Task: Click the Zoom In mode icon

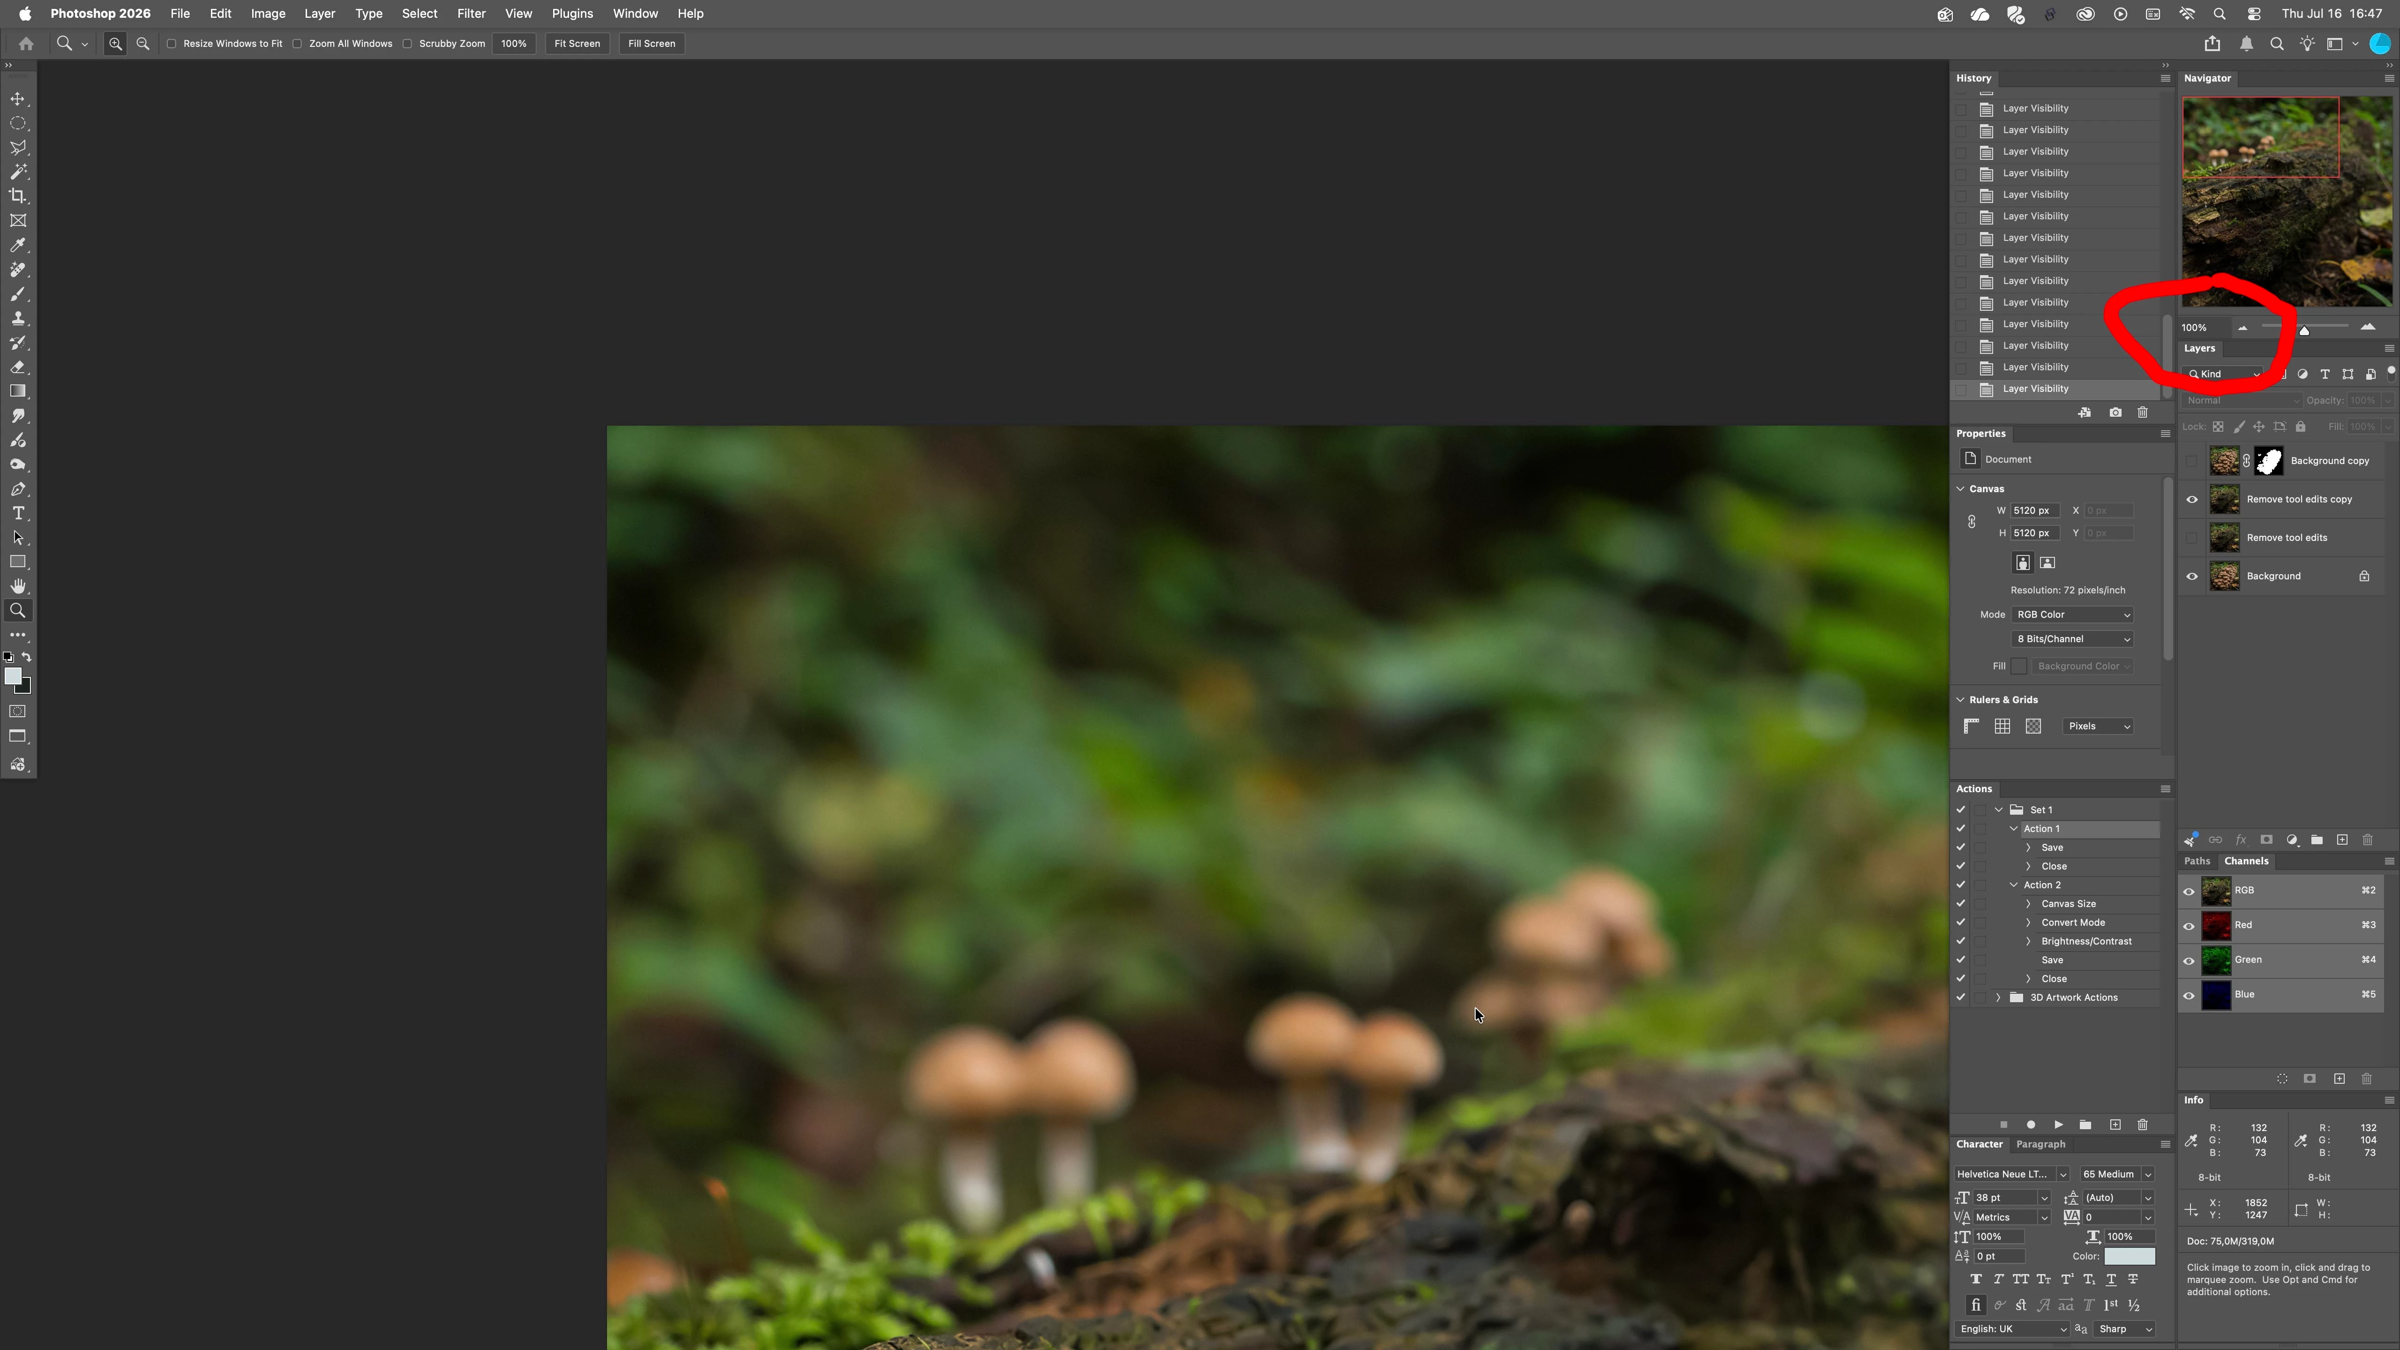Action: (x=115, y=44)
